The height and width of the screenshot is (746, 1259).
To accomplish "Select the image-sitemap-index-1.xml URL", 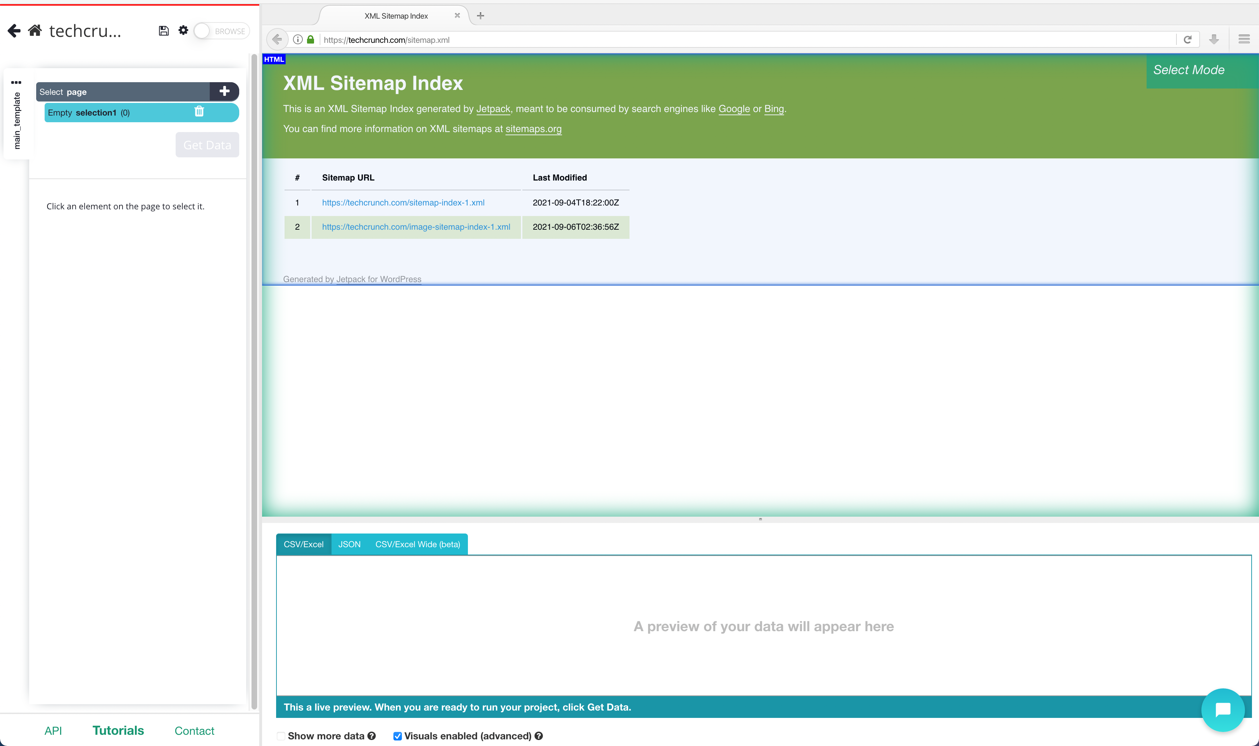I will pos(416,227).
